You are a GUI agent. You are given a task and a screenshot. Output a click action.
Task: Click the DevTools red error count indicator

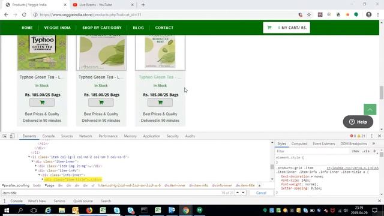coord(353,136)
